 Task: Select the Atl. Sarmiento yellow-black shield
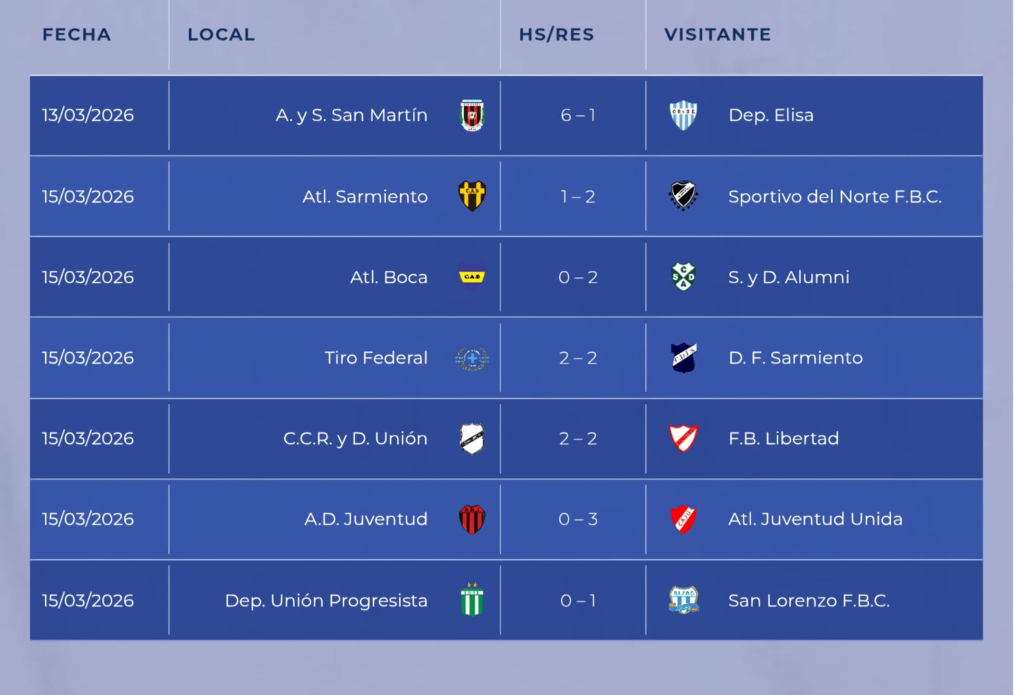click(472, 196)
